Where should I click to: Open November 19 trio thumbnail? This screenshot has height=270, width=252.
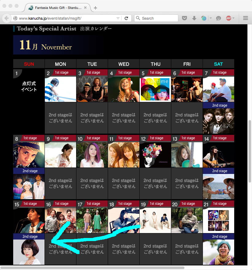tap(155, 220)
